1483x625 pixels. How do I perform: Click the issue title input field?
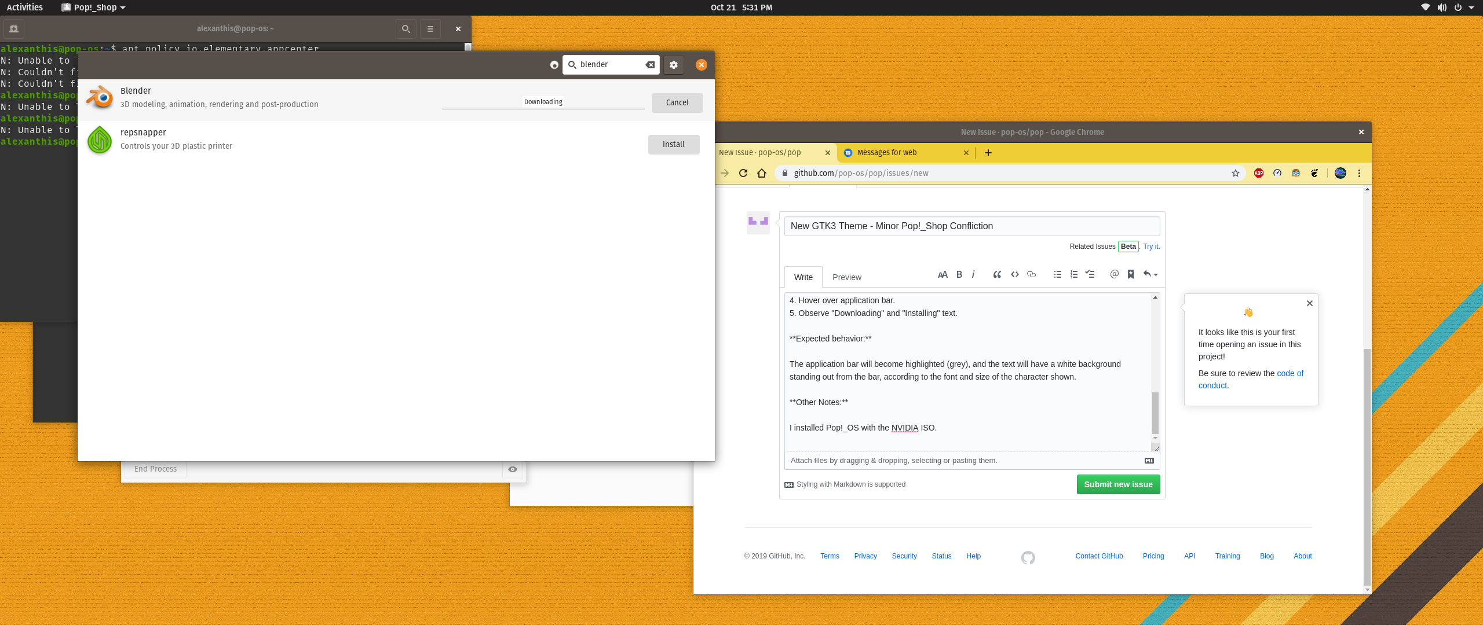(x=971, y=226)
